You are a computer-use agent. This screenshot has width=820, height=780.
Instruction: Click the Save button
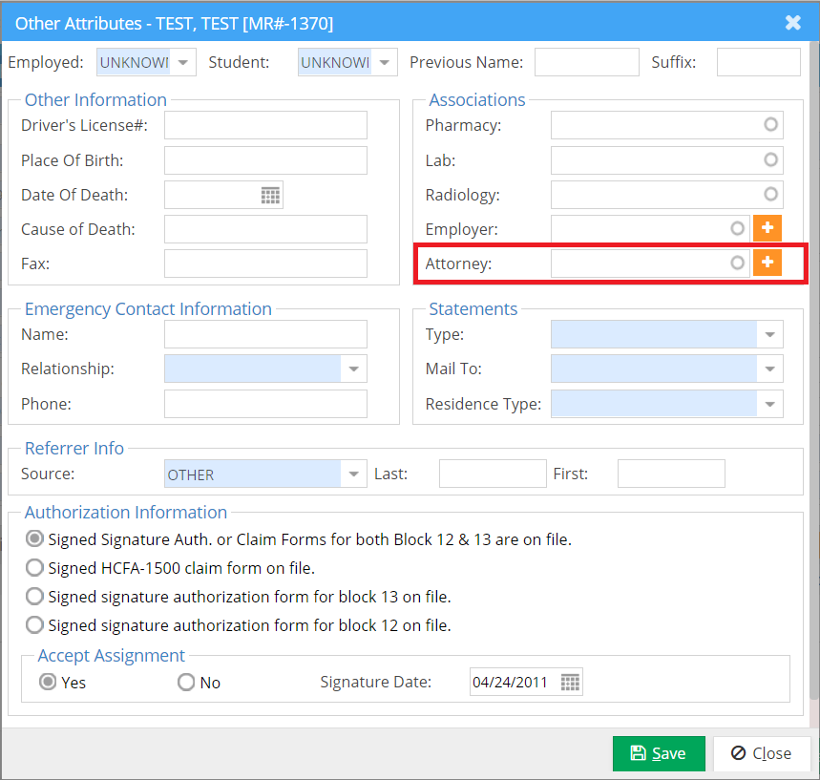coord(659,753)
